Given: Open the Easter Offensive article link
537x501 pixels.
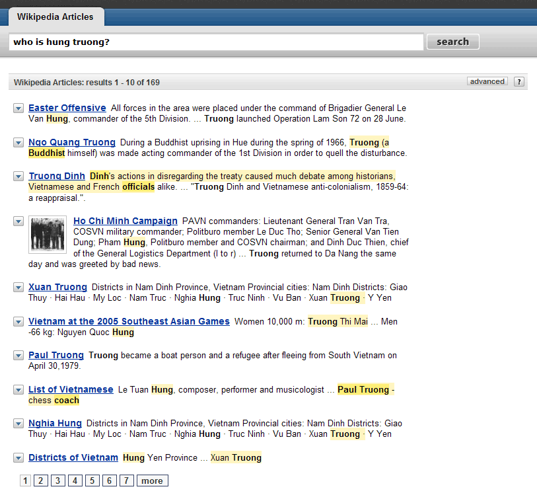Looking at the screenshot, I should point(67,108).
